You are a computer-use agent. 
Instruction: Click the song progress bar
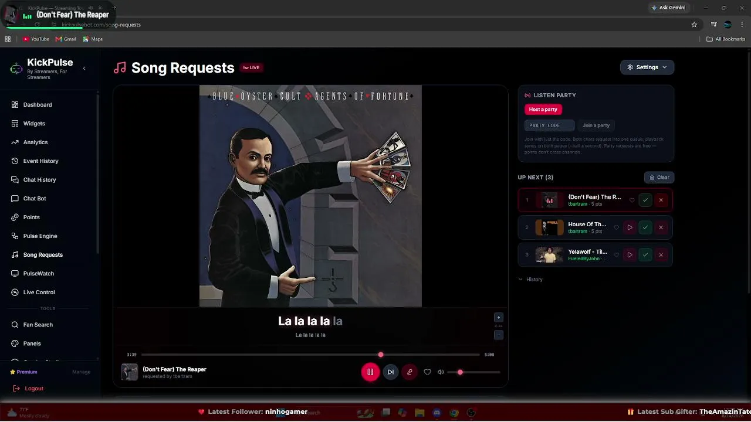pos(310,355)
